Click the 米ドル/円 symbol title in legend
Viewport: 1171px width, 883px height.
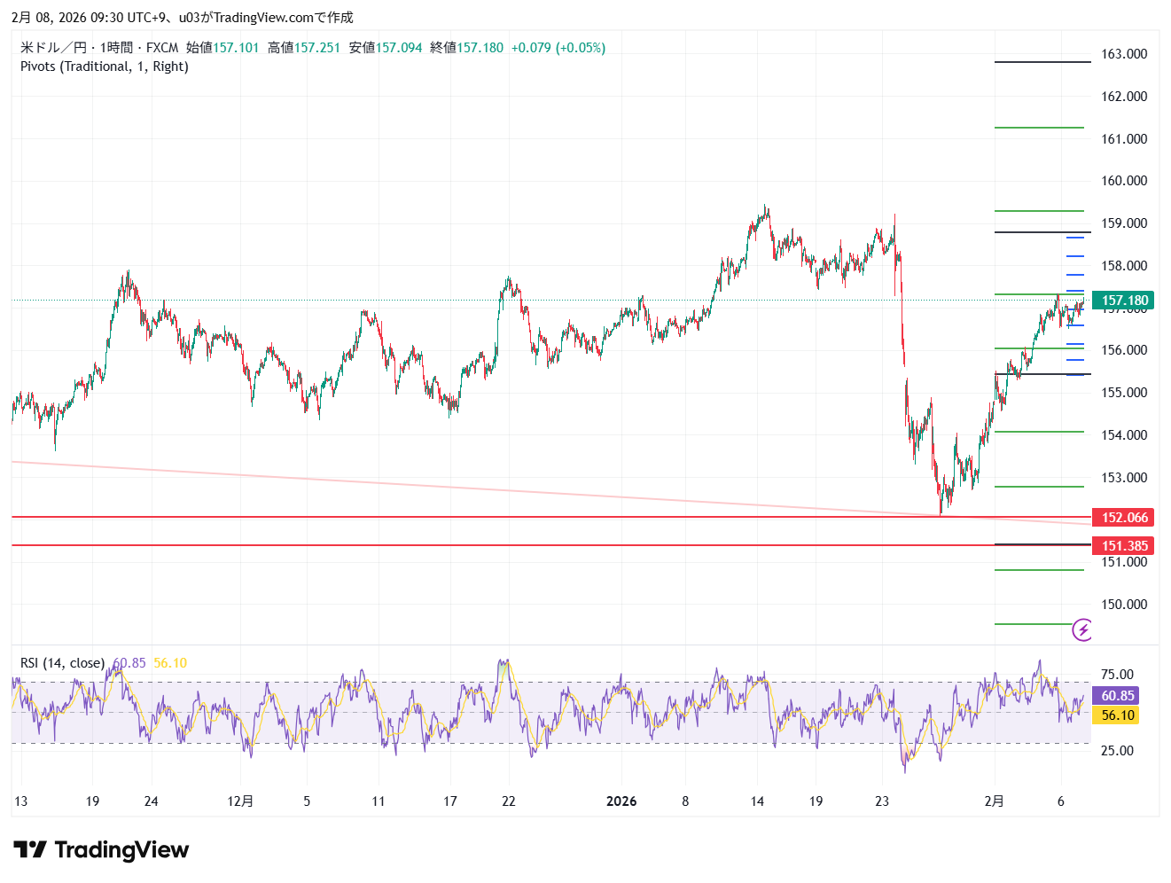[53, 48]
